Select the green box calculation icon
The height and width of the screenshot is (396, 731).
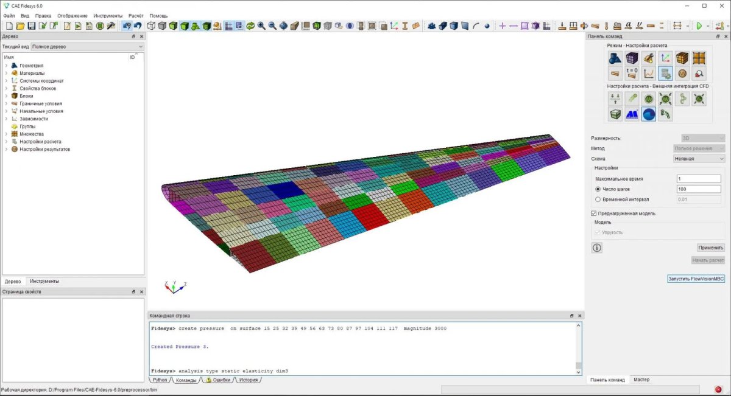[x=615, y=114]
